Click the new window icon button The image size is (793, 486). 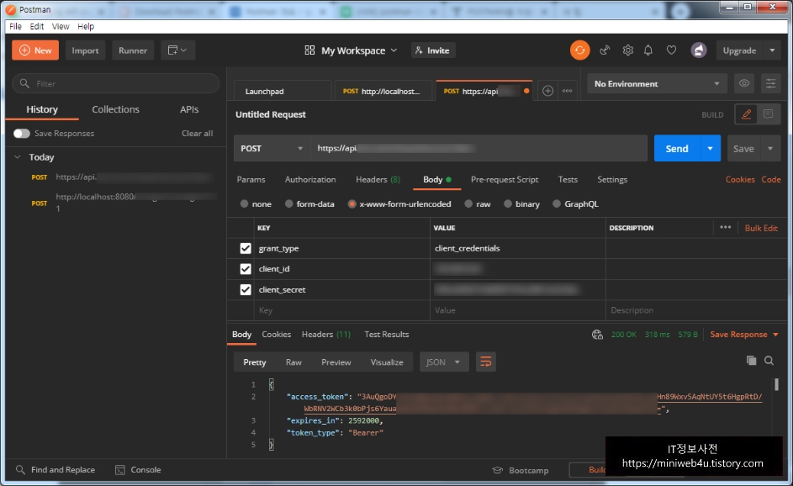[177, 50]
